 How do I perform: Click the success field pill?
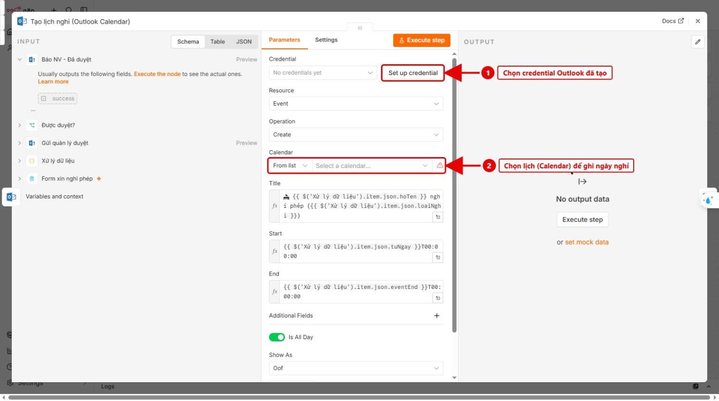pos(58,98)
